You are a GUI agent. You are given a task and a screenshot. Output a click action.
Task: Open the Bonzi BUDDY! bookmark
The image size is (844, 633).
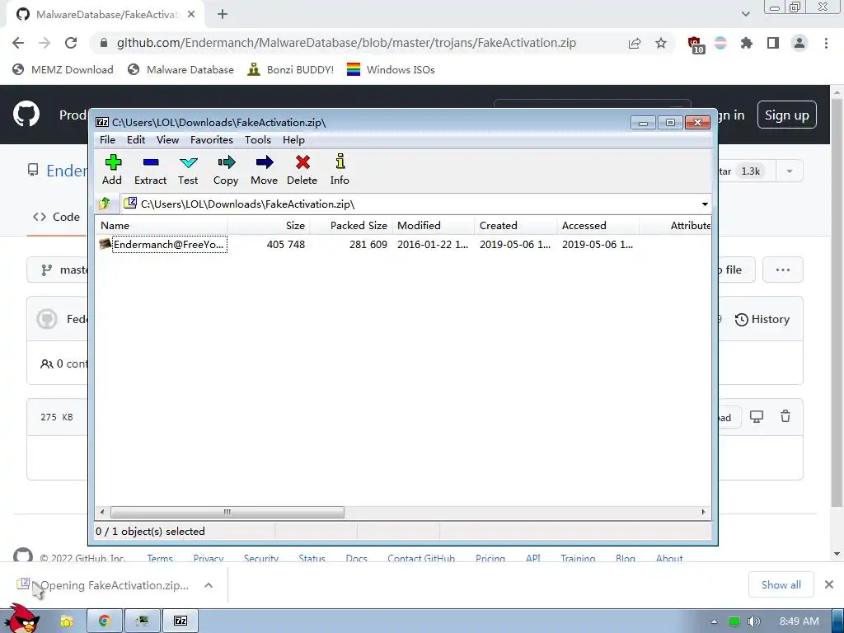coord(291,69)
